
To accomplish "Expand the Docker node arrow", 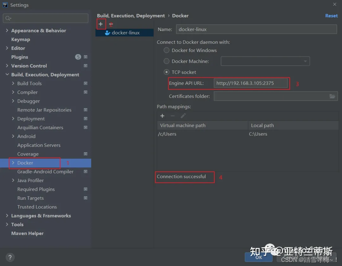I will [x=13, y=163].
